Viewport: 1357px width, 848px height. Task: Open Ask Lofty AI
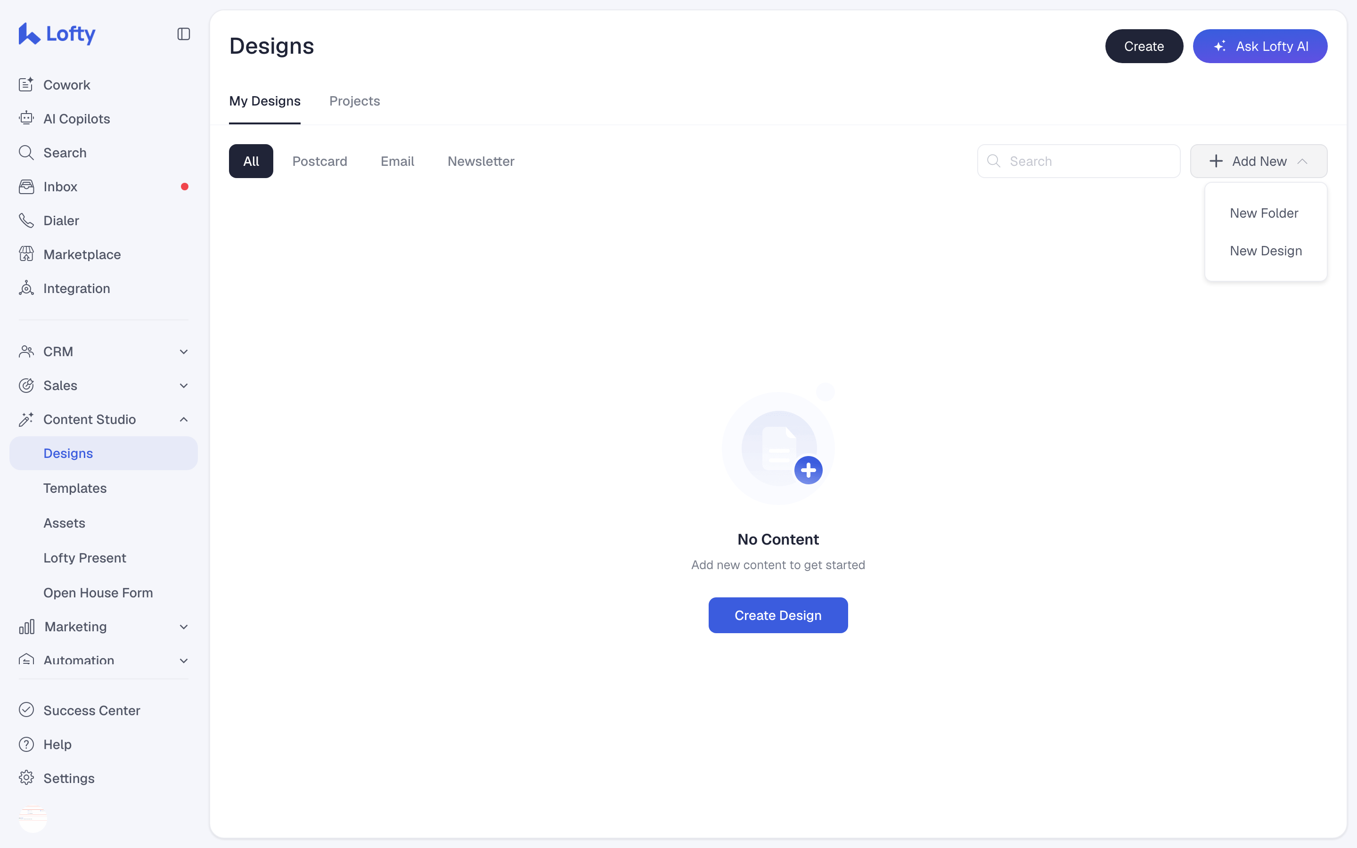pyautogui.click(x=1259, y=46)
